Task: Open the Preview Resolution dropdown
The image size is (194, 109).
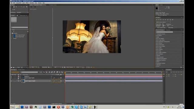Action: (170, 26)
